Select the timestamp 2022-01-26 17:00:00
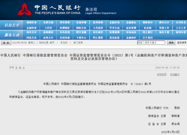 click(168, 67)
